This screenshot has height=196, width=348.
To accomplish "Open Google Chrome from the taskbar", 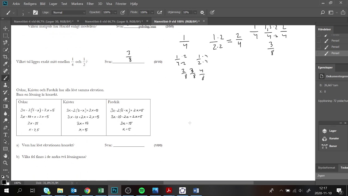I will (x=87, y=191).
